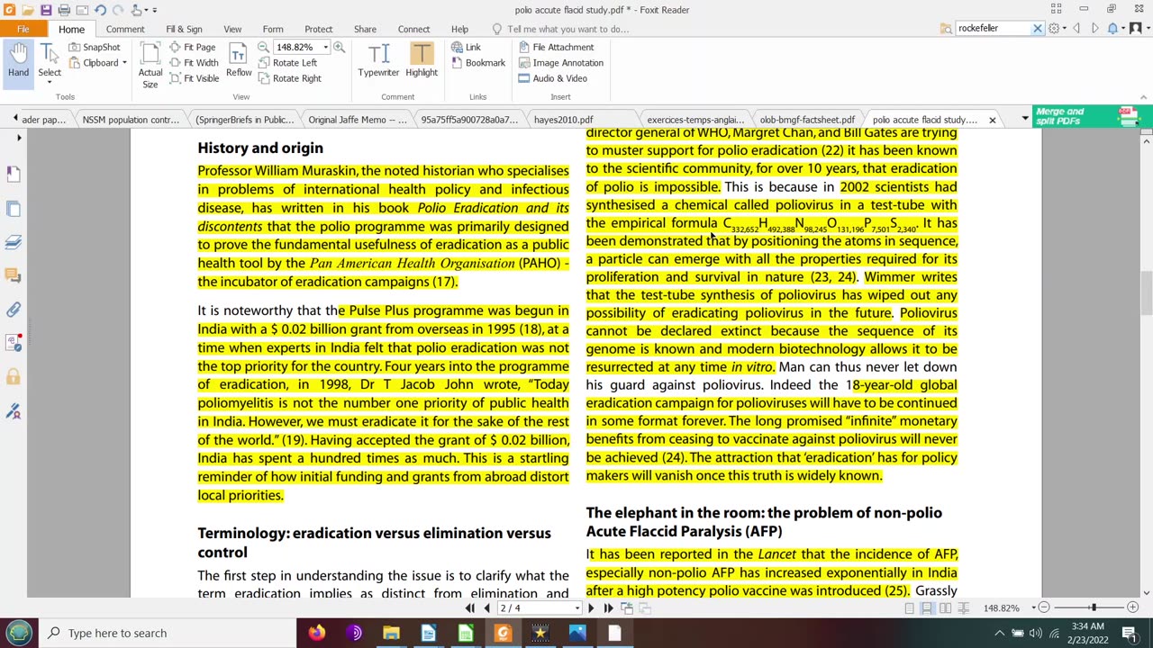This screenshot has width=1153, height=648.
Task: Insert a Link
Action: point(466,47)
